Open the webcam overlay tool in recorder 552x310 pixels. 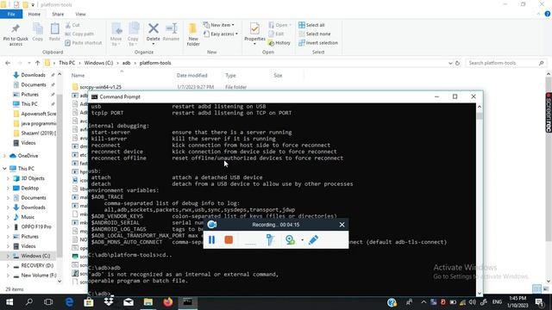coord(290,239)
